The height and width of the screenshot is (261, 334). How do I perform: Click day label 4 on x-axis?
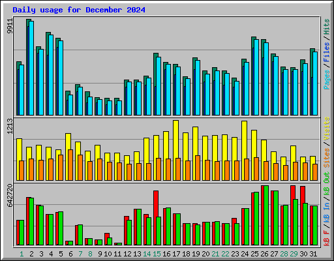(x=51, y=254)
